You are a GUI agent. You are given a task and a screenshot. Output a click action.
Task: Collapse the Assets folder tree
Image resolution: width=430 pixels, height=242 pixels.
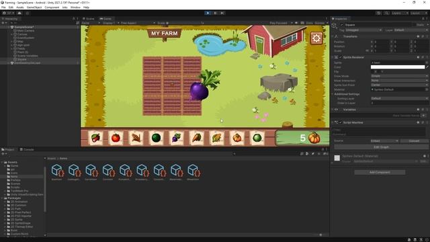coord(2,162)
